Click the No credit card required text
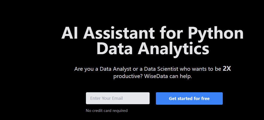The image size is (264, 120). [107, 111]
